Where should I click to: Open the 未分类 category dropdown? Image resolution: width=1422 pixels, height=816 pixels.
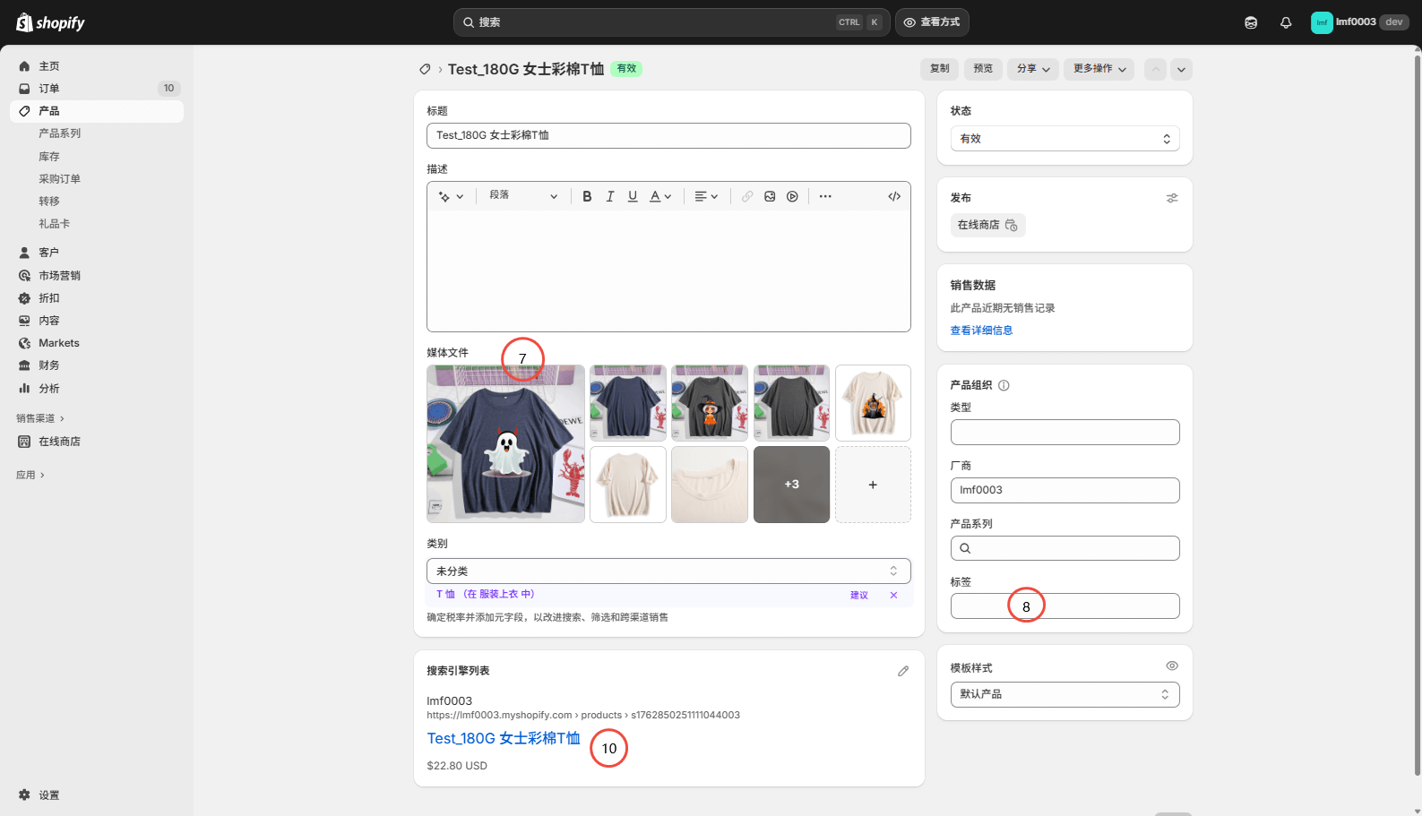(668, 571)
